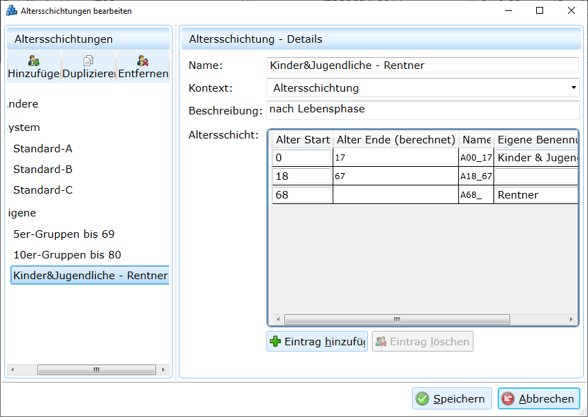Open the Kontext dropdown
Image resolution: width=588 pixels, height=417 pixels.
(x=422, y=88)
